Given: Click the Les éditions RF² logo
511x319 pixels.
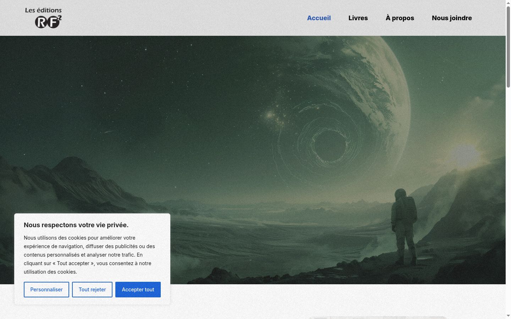Looking at the screenshot, I should tap(43, 18).
